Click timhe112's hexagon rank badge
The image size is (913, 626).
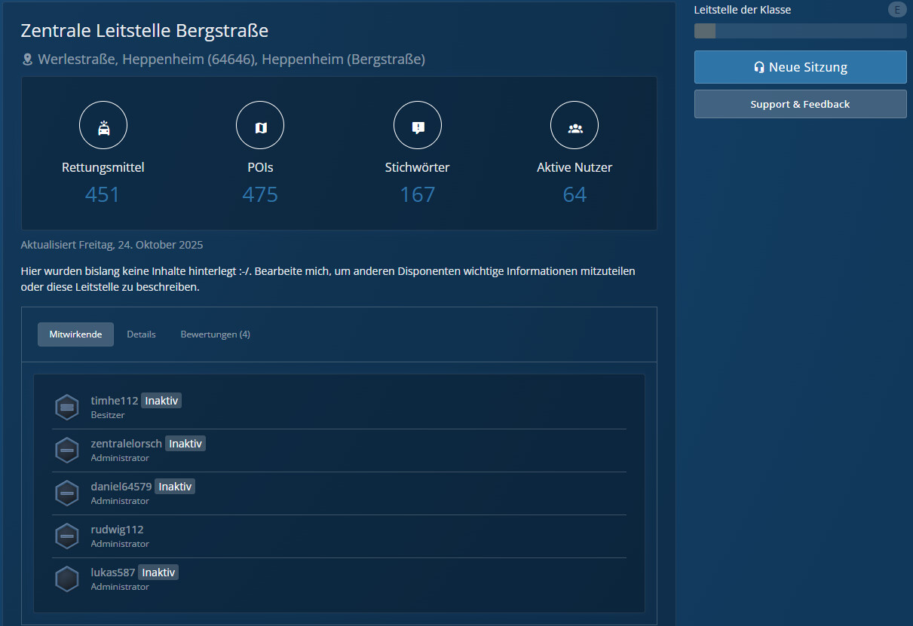(x=67, y=408)
